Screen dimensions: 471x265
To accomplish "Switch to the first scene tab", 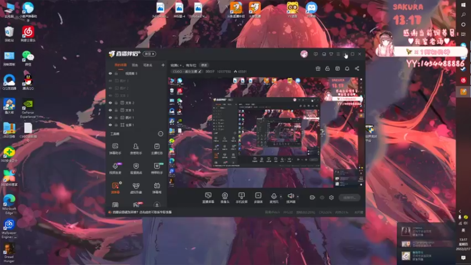I will coord(121,65).
